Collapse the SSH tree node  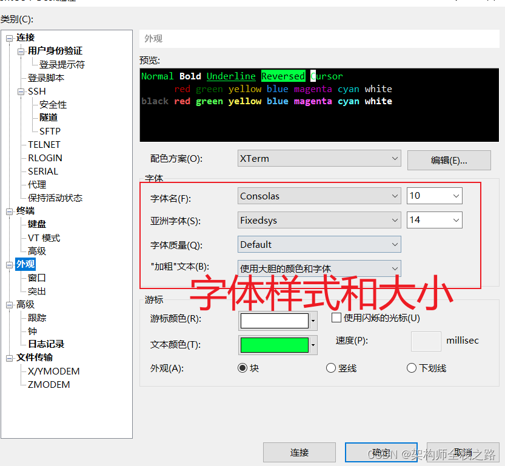click(x=21, y=92)
